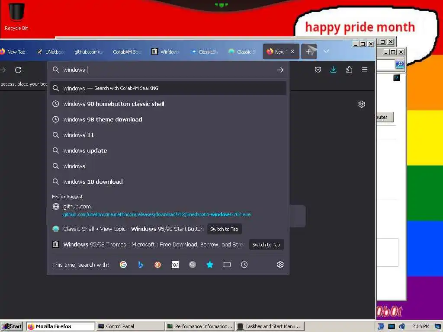
Task: Select 'windows — Search with CollabVM SearXNG' row
Action: coord(168,88)
